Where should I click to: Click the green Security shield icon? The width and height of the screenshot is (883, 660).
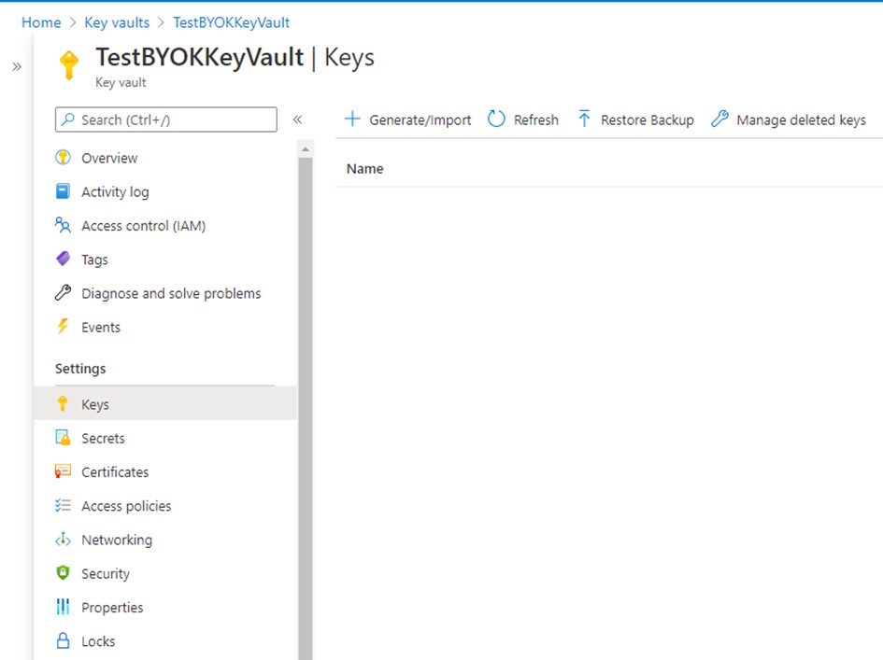(x=64, y=573)
